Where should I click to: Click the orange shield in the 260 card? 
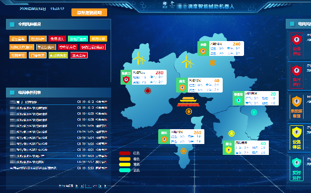click(x=164, y=139)
